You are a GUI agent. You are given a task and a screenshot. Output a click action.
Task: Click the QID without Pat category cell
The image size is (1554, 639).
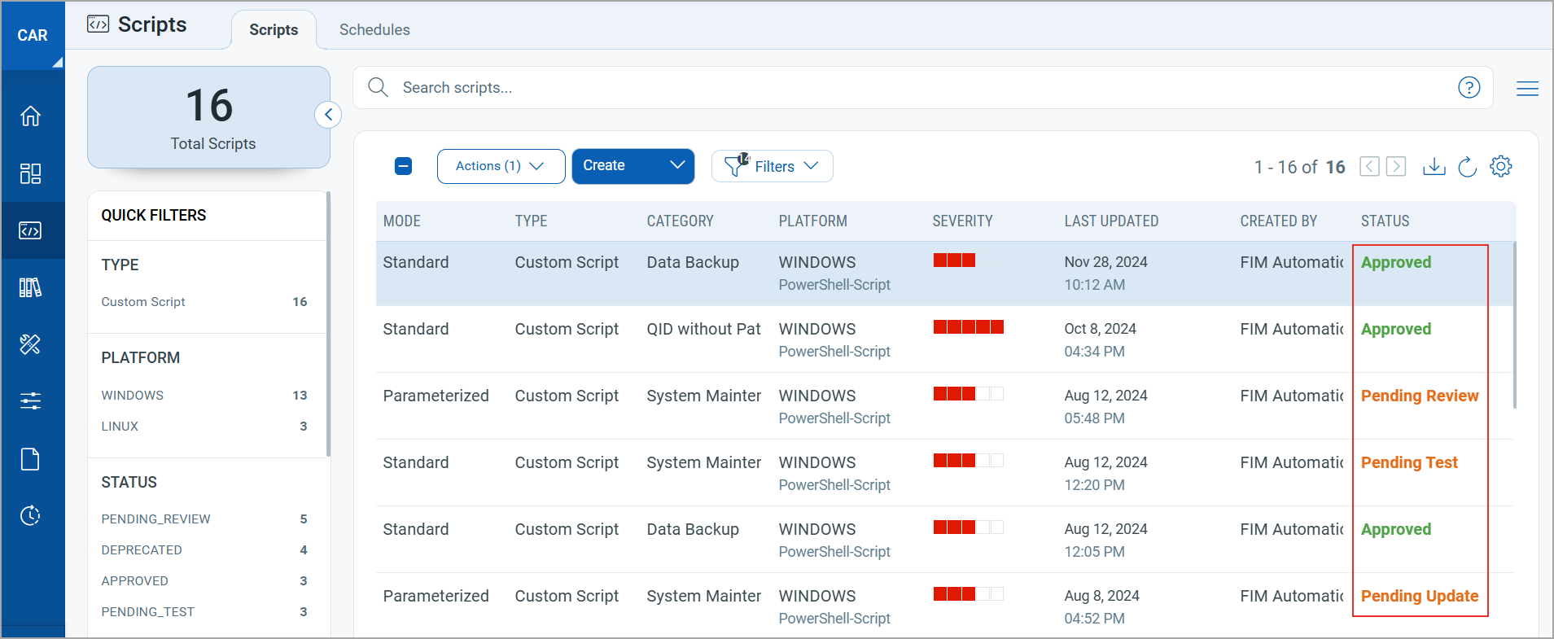pyautogui.click(x=703, y=330)
